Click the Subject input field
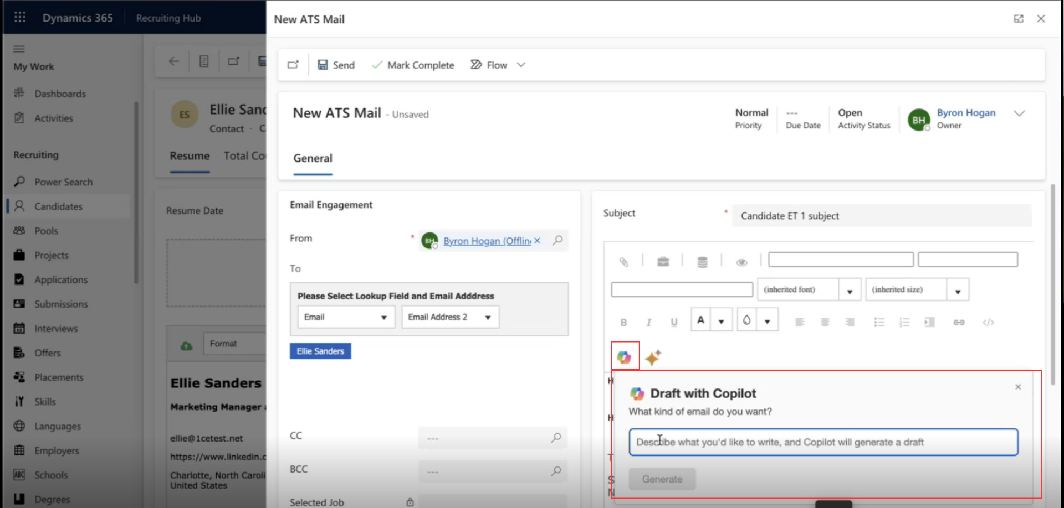This screenshot has height=508, width=1064. click(882, 216)
